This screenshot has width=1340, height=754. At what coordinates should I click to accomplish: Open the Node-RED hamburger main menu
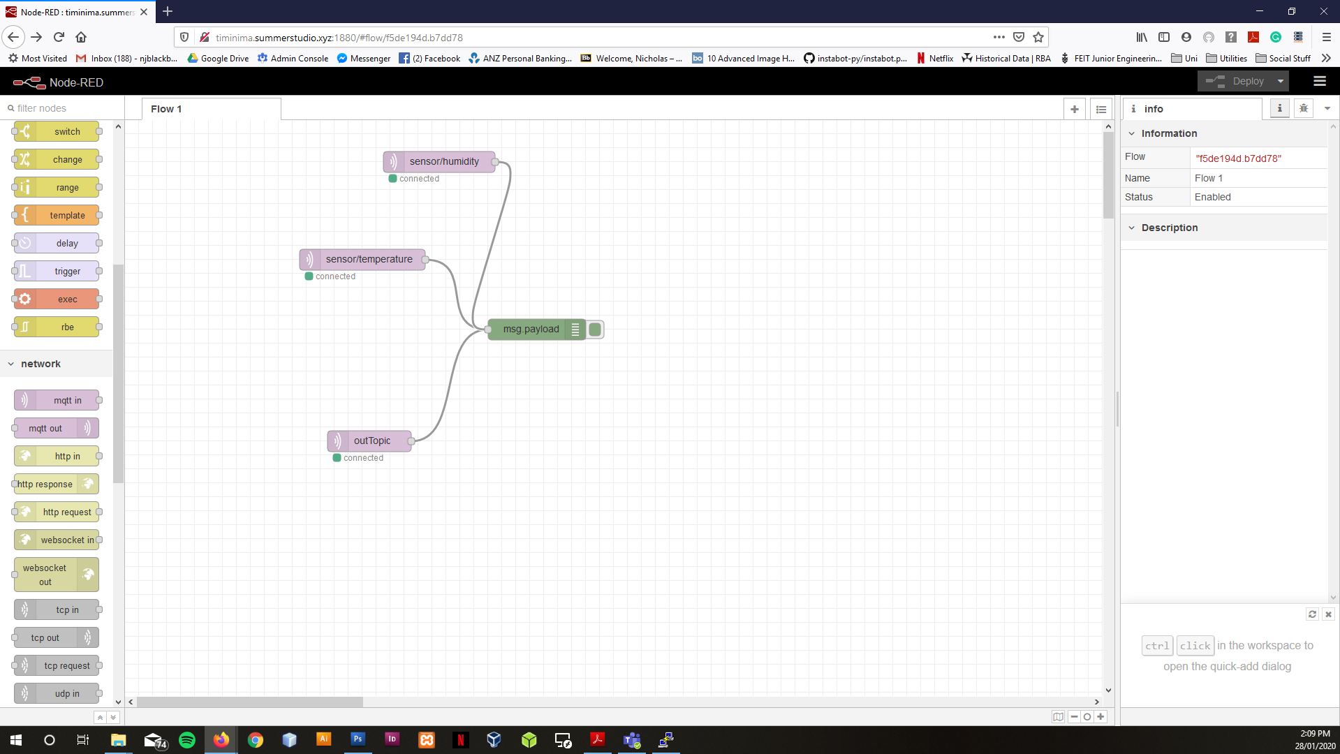1319,82
